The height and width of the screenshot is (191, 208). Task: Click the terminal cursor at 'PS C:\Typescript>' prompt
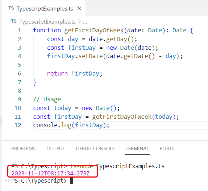pyautogui.click(x=71, y=181)
